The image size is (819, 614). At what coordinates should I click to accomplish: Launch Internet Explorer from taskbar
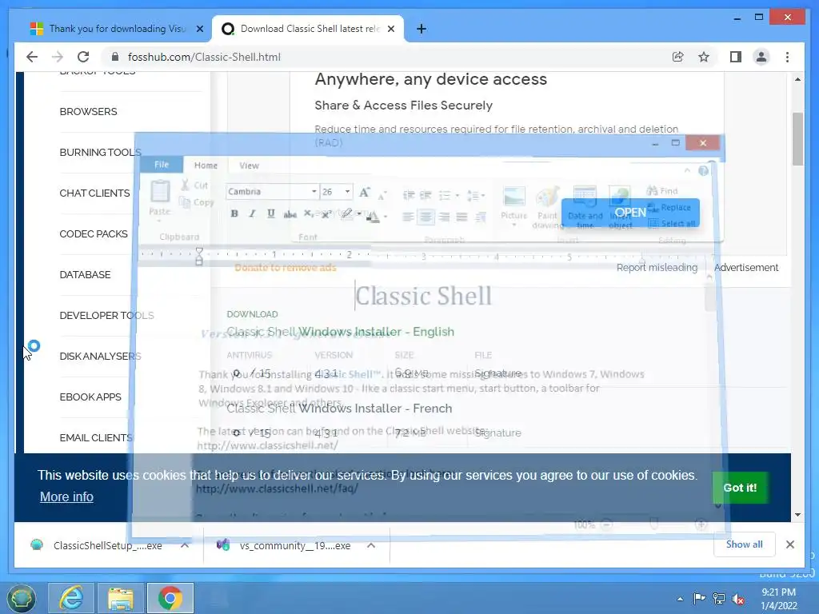(x=70, y=598)
